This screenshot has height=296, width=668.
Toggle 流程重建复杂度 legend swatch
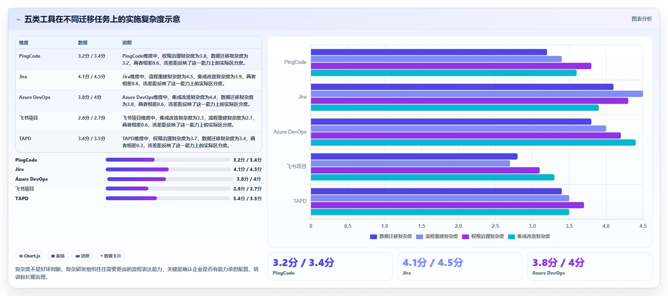point(419,236)
